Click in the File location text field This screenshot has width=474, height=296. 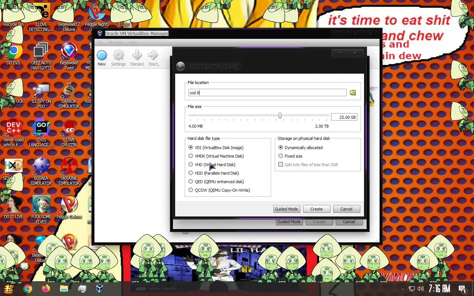(x=267, y=93)
